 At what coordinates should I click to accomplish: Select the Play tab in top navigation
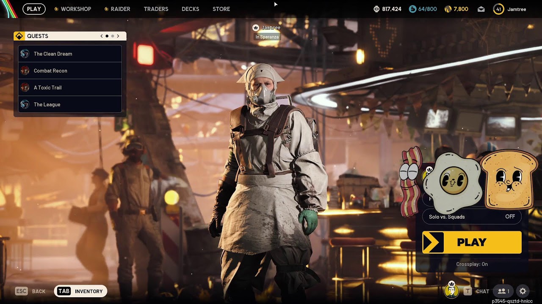point(34,9)
